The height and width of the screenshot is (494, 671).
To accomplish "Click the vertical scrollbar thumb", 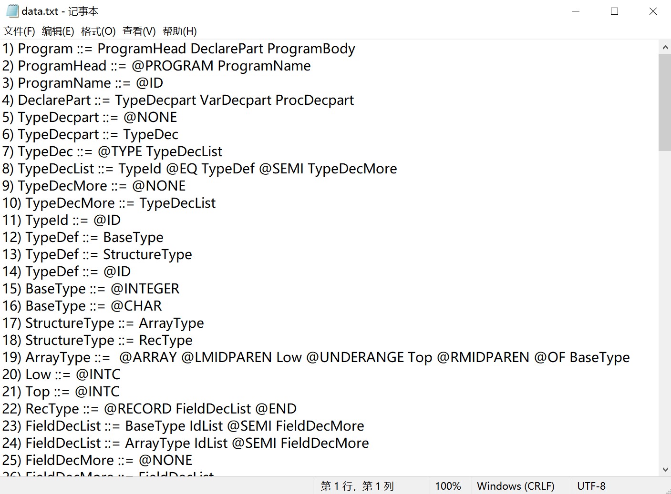I will coord(665,102).
